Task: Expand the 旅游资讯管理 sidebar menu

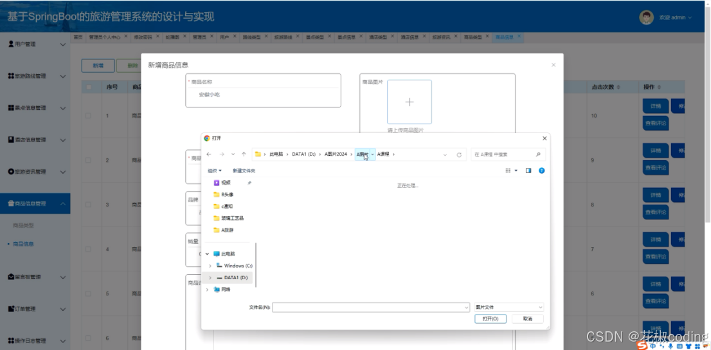Action: click(x=35, y=172)
